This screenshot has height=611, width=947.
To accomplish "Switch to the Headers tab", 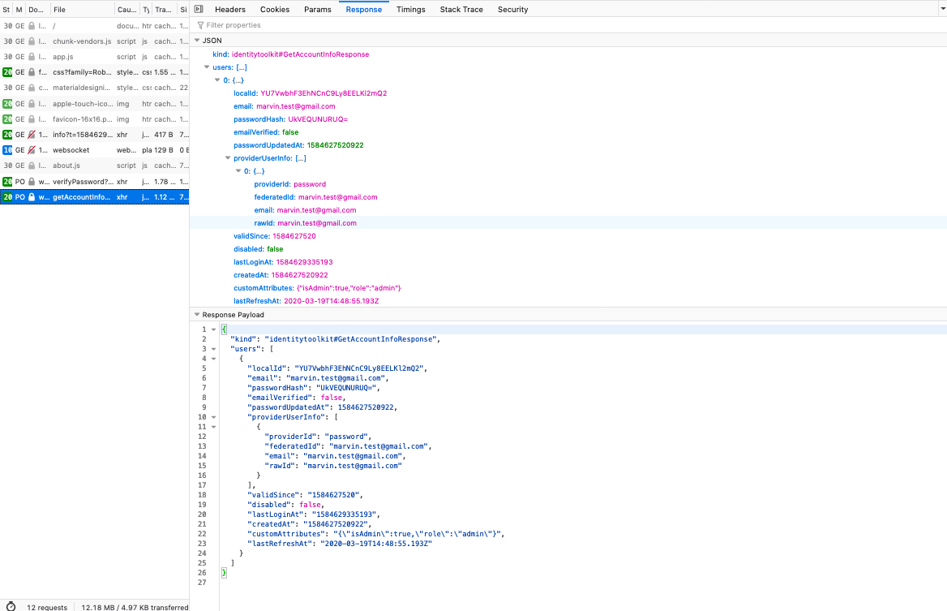I will pyautogui.click(x=230, y=9).
